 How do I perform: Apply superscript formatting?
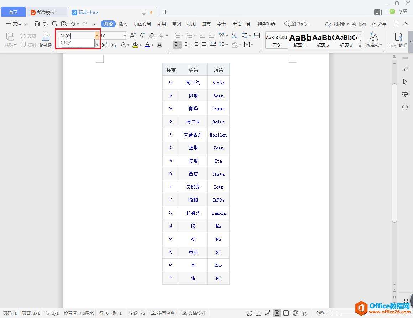click(104, 45)
